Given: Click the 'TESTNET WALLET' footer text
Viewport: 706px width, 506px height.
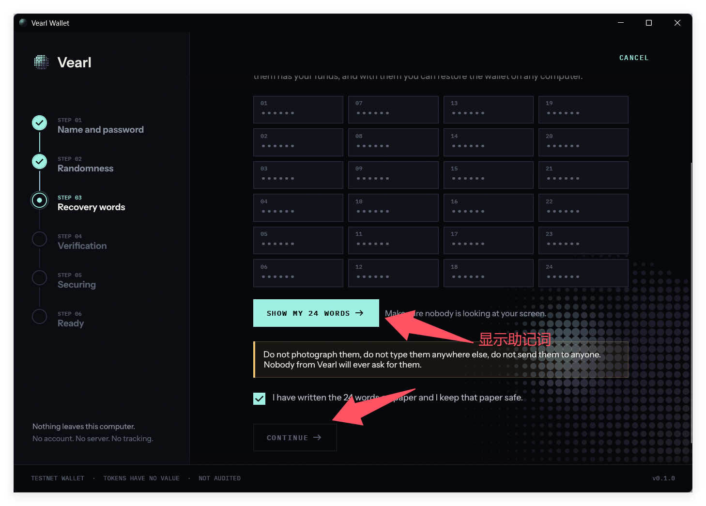Looking at the screenshot, I should point(58,478).
